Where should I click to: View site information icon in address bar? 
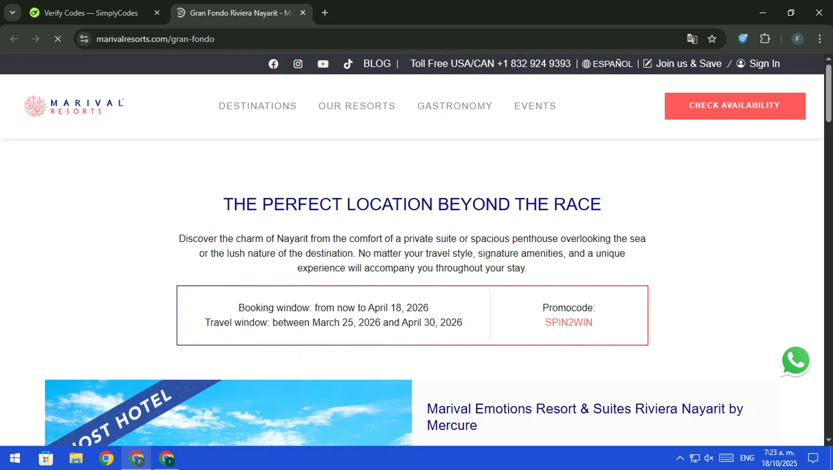coord(84,39)
